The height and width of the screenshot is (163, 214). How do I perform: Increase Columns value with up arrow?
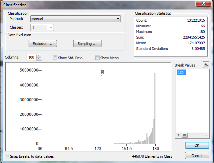39,56
